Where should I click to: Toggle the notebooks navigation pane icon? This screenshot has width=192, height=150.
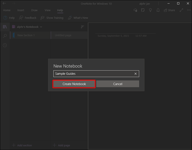click(x=5, y=27)
